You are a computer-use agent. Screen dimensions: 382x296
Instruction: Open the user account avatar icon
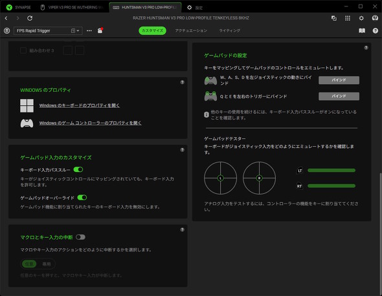[375, 18]
